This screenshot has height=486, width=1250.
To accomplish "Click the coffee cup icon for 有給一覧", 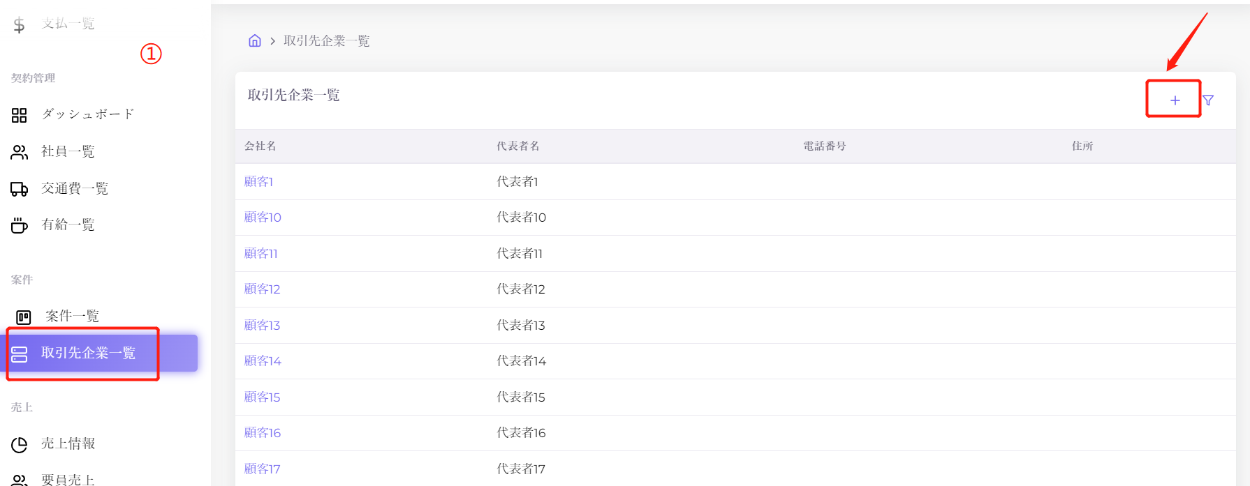I will 20,225.
